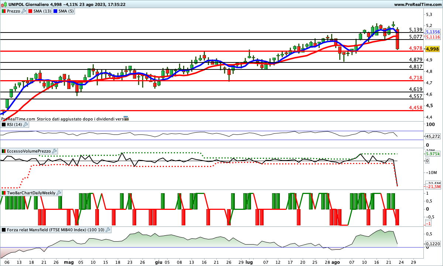This screenshot has height=266, width=443.
Task: Click the 4,4 price axis label
Action: tap(429, 117)
